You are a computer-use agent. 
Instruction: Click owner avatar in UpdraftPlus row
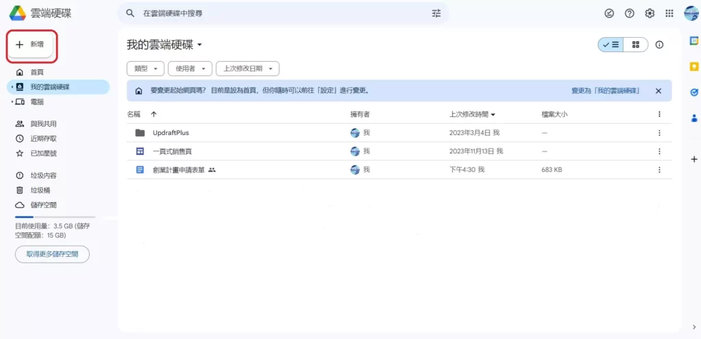(x=355, y=133)
